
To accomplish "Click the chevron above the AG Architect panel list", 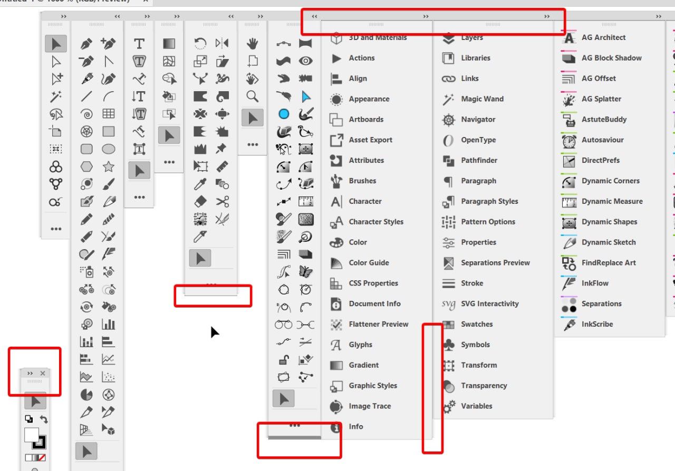I will [659, 17].
